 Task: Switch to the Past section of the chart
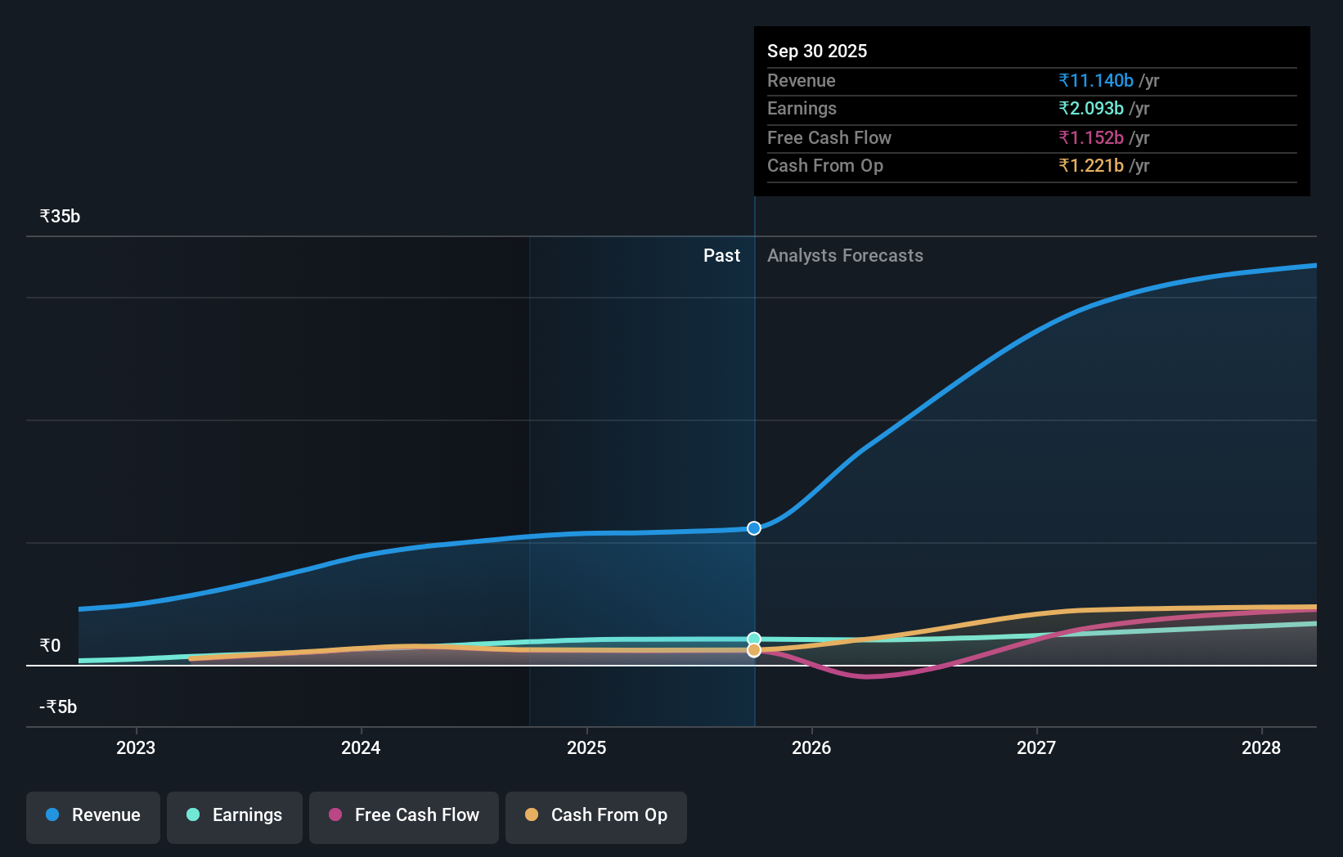[x=721, y=255]
